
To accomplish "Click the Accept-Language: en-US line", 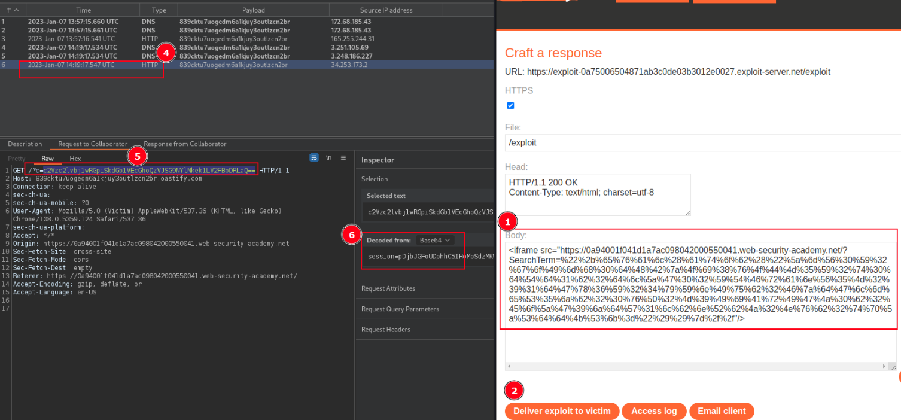I will [54, 293].
